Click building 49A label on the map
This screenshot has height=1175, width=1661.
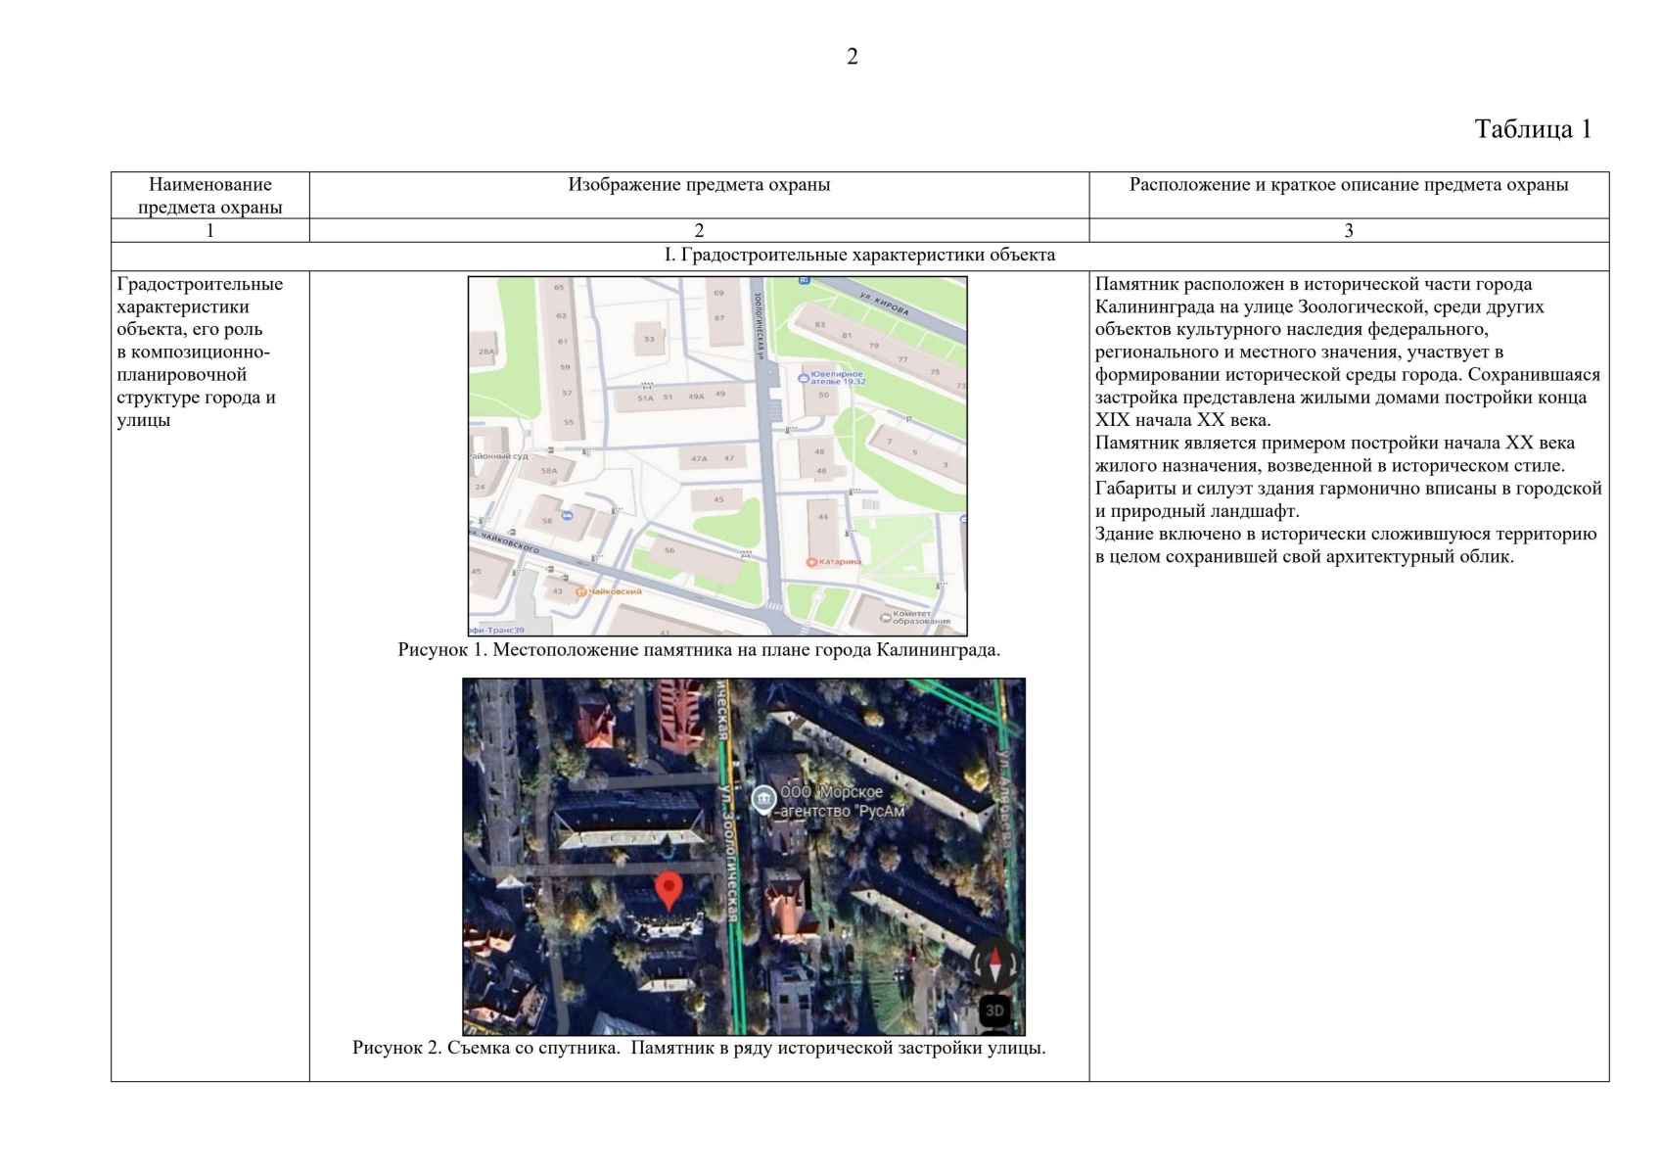pos(696,397)
